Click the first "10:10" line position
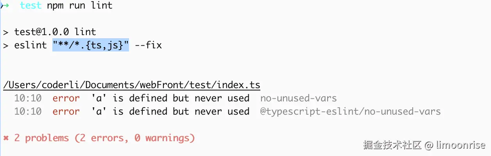The image size is (491, 156). coord(28,98)
